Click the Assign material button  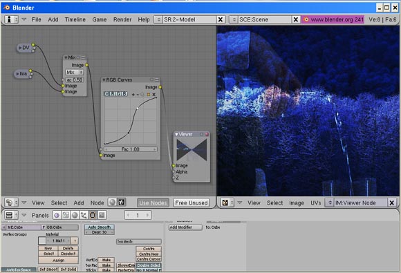click(x=58, y=261)
